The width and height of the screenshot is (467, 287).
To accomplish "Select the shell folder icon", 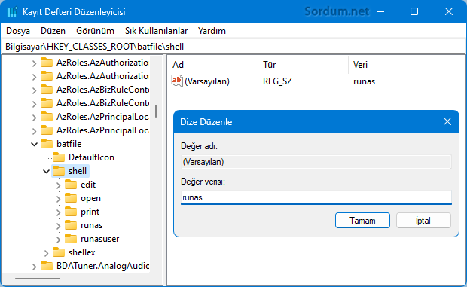I will tap(59, 170).
